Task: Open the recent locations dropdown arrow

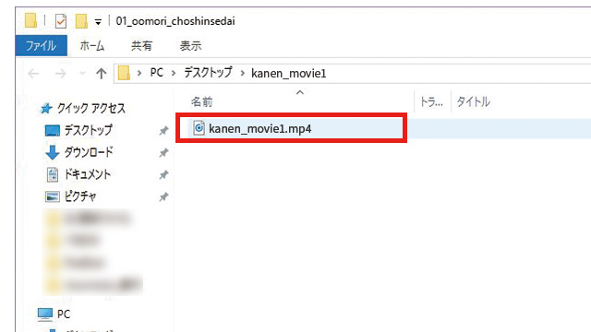Action: [82, 74]
